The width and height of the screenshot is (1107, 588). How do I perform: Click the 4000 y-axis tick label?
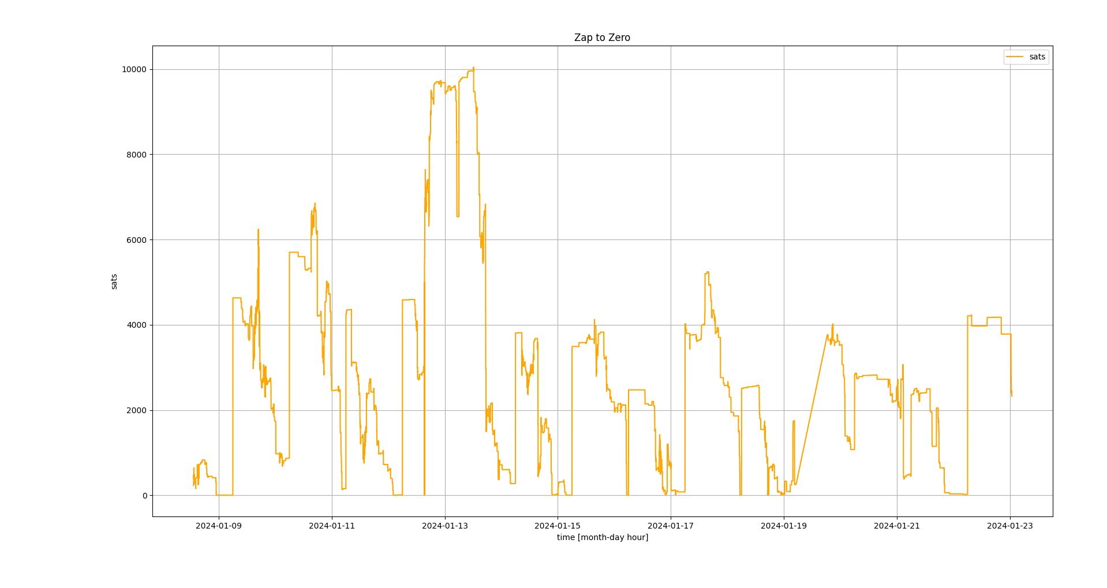coord(136,325)
